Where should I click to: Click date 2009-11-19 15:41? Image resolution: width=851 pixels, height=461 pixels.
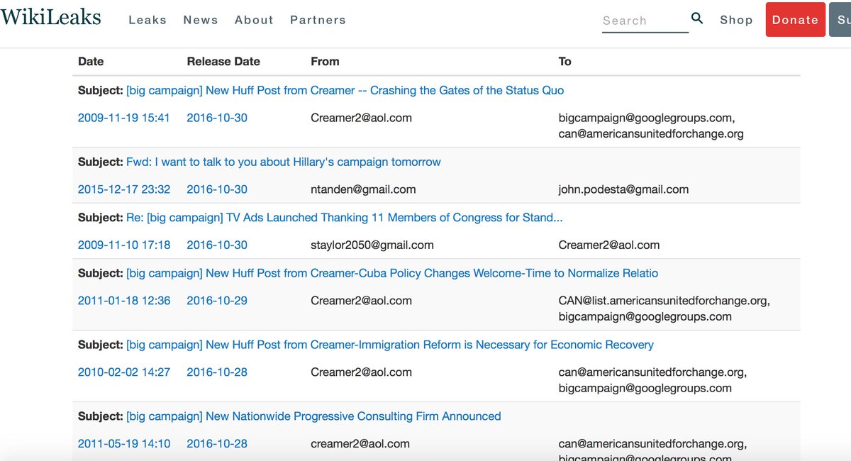point(124,118)
